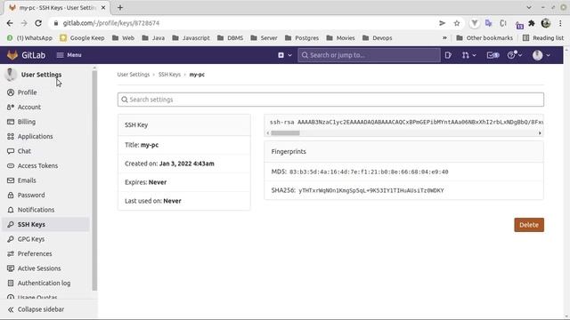
Task: Open browser extensions puzzle icon
Action: coord(532,23)
